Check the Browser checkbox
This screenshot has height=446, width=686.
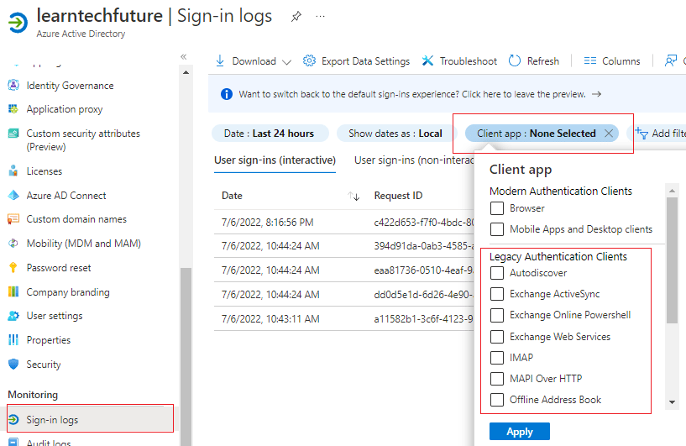(x=497, y=208)
